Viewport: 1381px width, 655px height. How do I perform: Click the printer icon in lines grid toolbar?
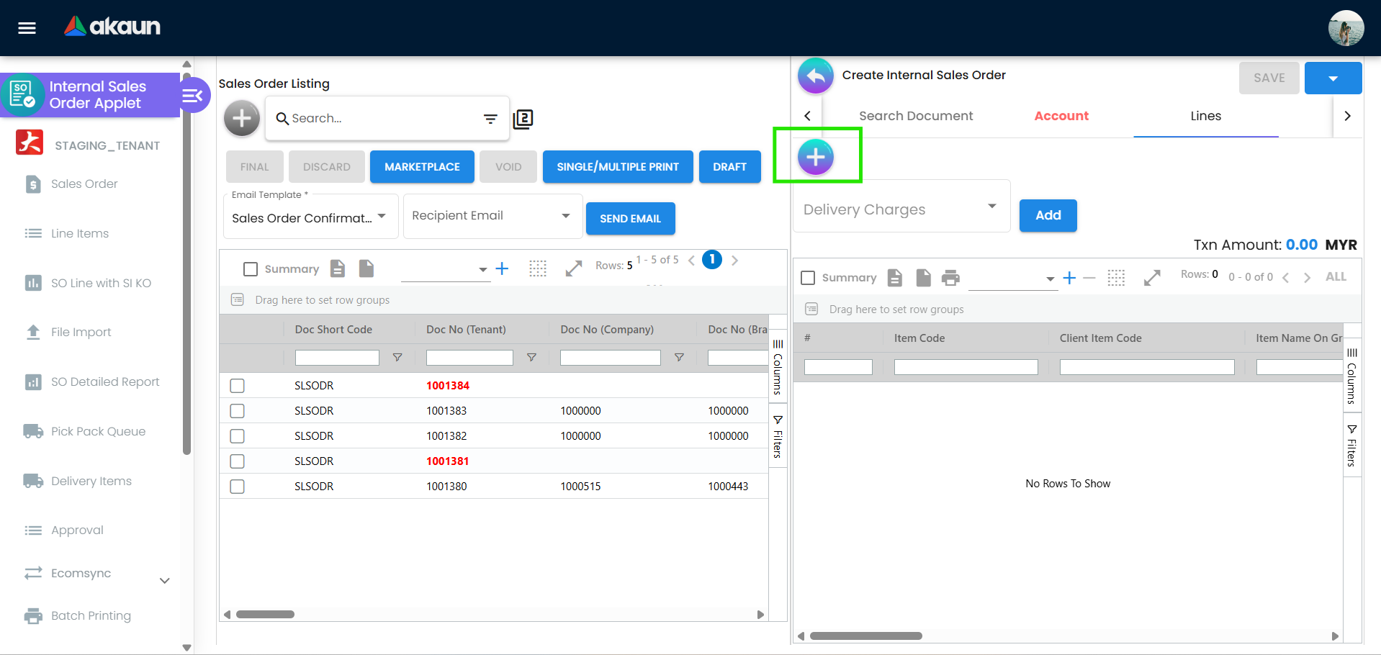pos(950,278)
